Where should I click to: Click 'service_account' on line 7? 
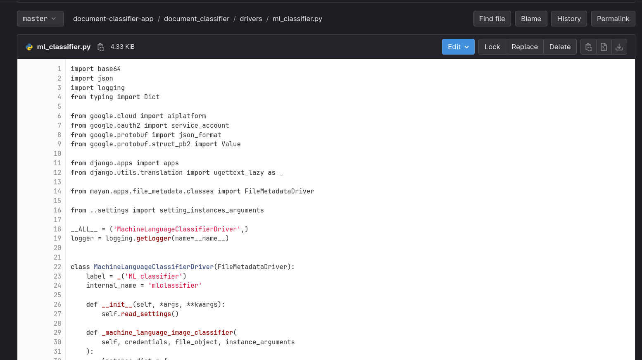point(200,126)
